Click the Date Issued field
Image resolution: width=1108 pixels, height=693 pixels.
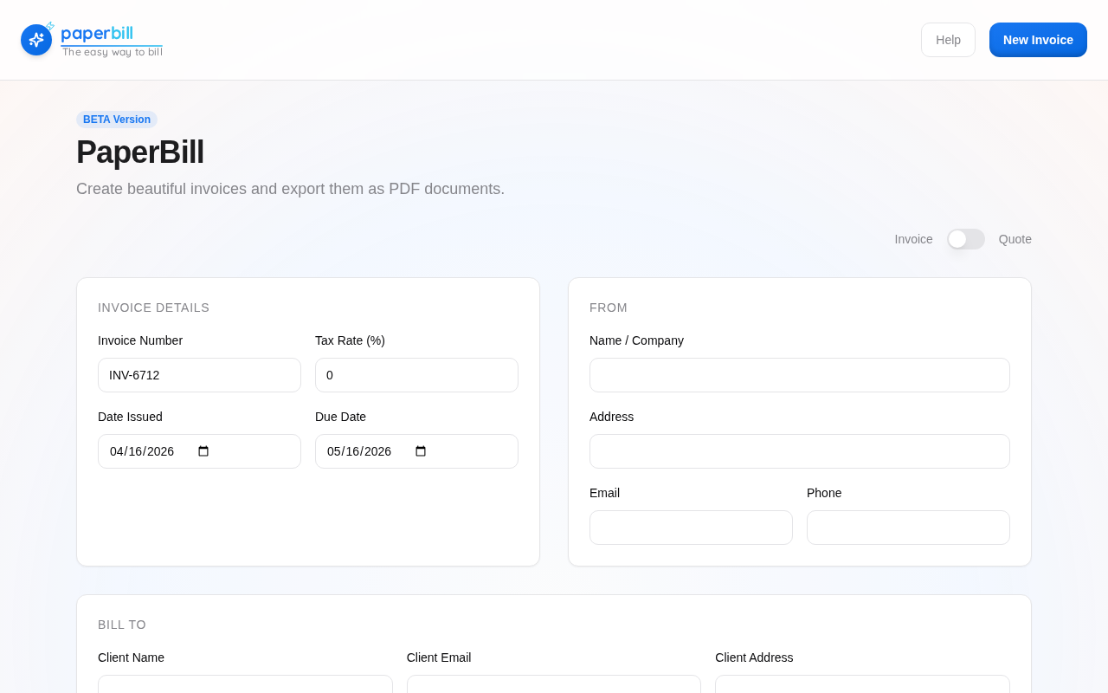[147, 451]
